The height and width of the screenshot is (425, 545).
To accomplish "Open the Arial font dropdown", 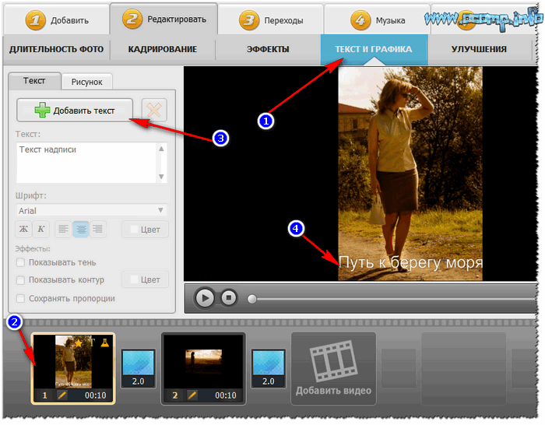I will (x=92, y=210).
